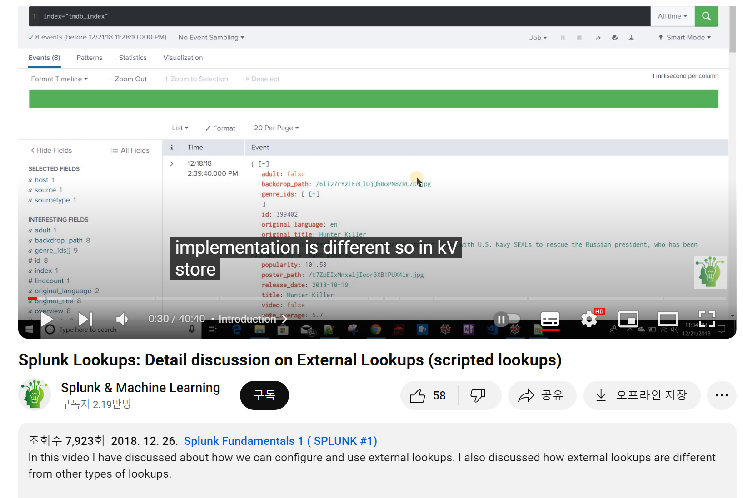Open the No Event Sampling dropdown
The width and height of the screenshot is (743, 498).
pyautogui.click(x=211, y=38)
